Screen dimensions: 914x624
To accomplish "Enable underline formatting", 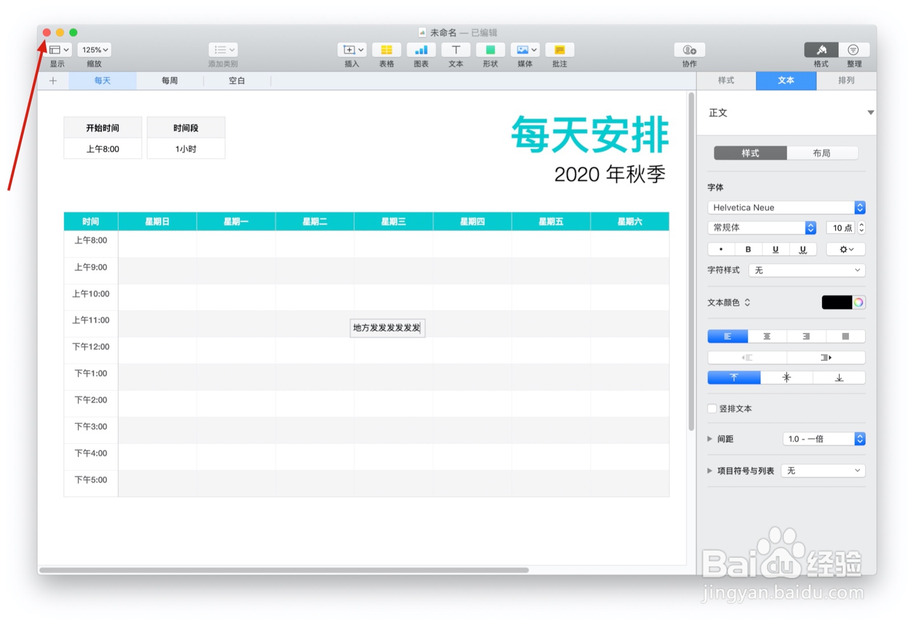I will point(775,249).
